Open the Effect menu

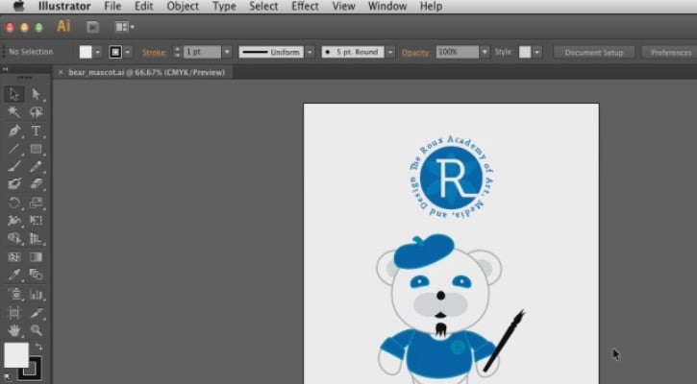pyautogui.click(x=305, y=6)
